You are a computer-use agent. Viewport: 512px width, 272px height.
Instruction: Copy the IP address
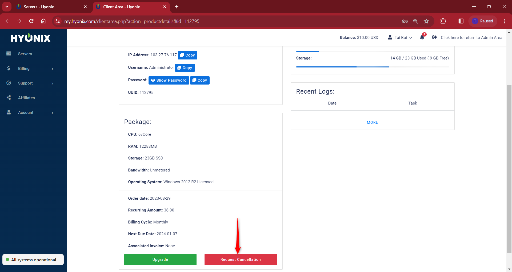[x=187, y=55]
